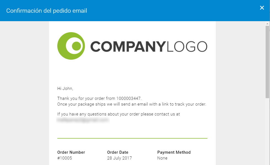
Task: Click the 'If you have any questions' sentence
Action: click(118, 114)
